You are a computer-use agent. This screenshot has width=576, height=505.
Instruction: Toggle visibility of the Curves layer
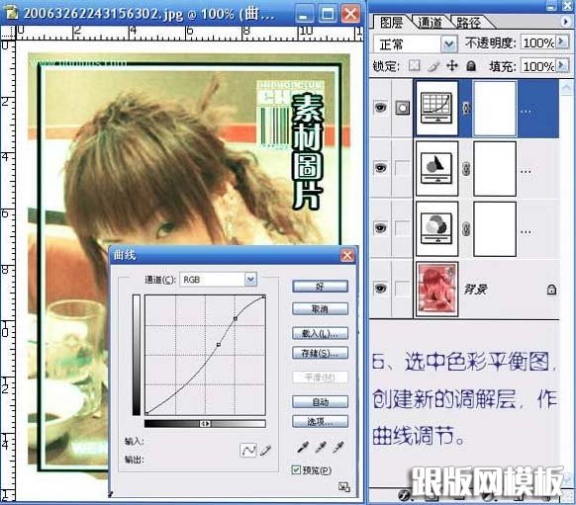coord(380,108)
